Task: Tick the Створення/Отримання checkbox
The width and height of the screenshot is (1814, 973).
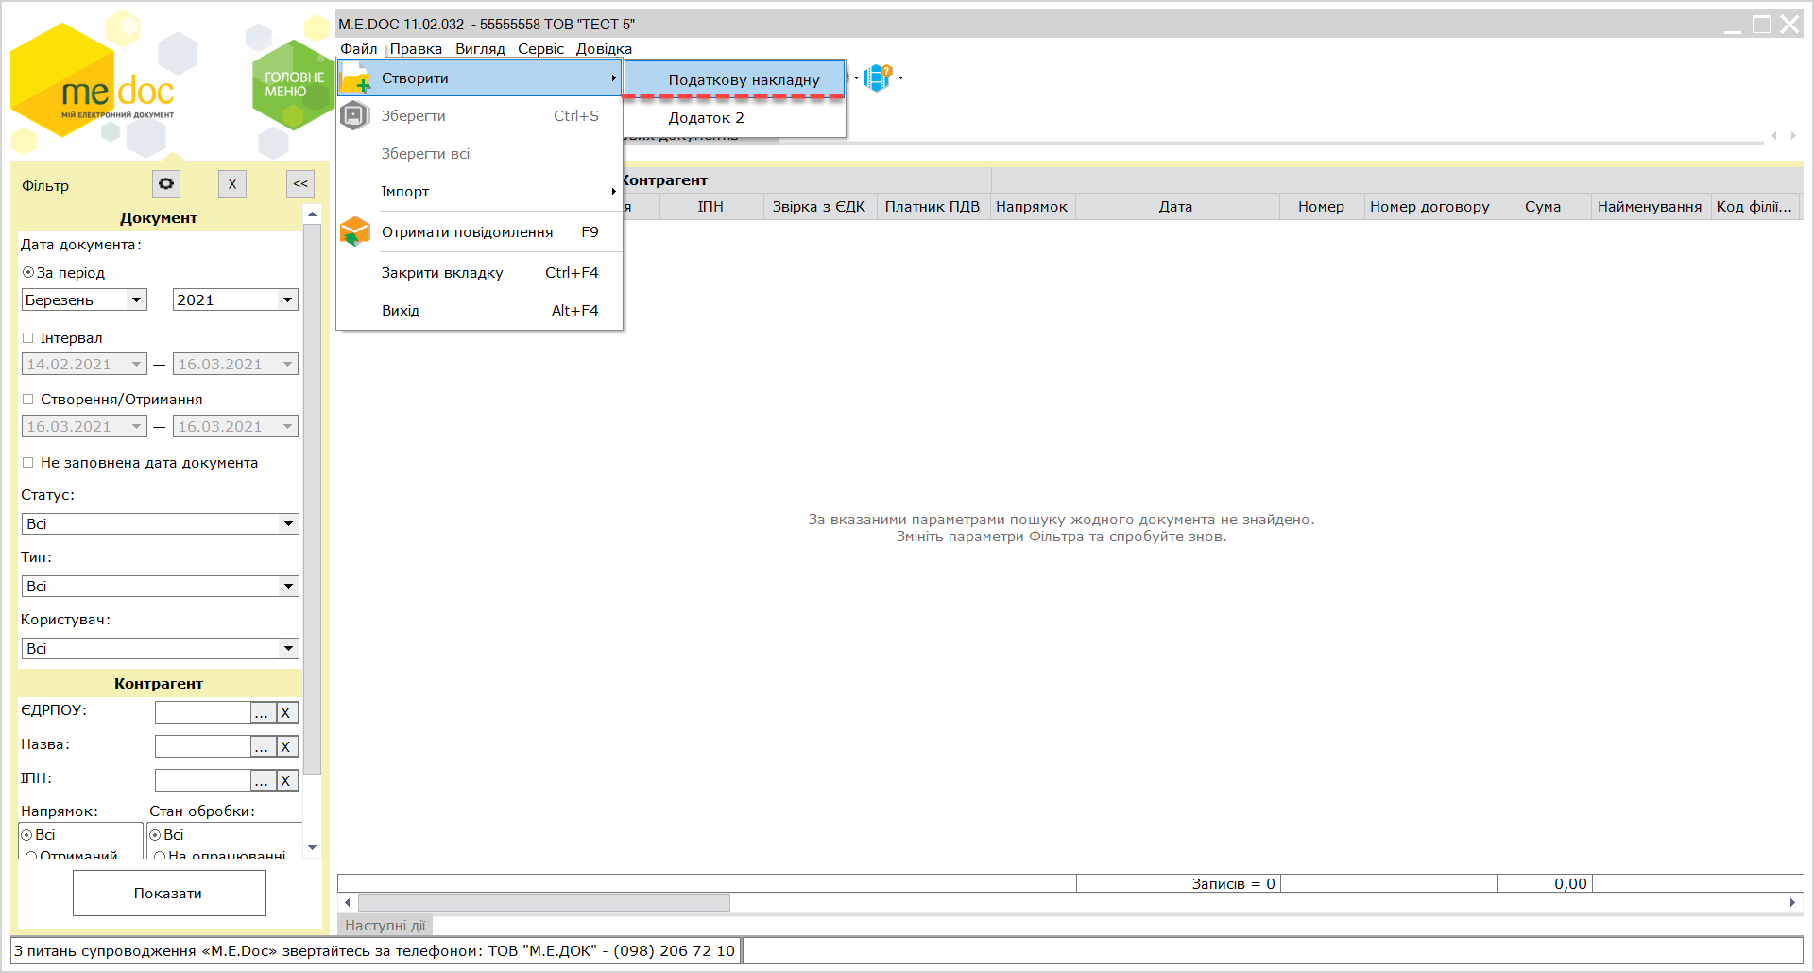Action: click(28, 400)
